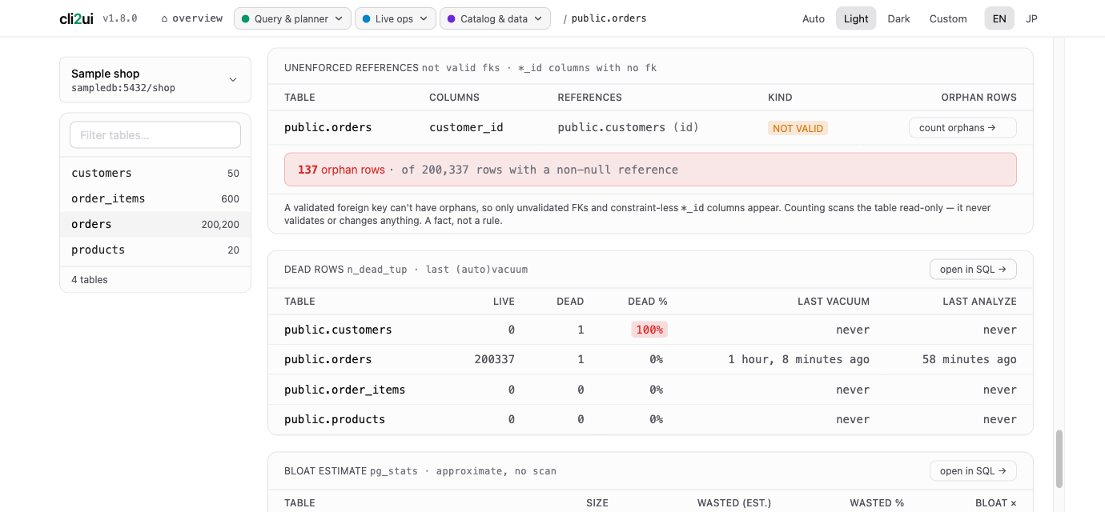Open Bloat Estimate section in SQL
This screenshot has width=1105, height=512.
click(973, 471)
